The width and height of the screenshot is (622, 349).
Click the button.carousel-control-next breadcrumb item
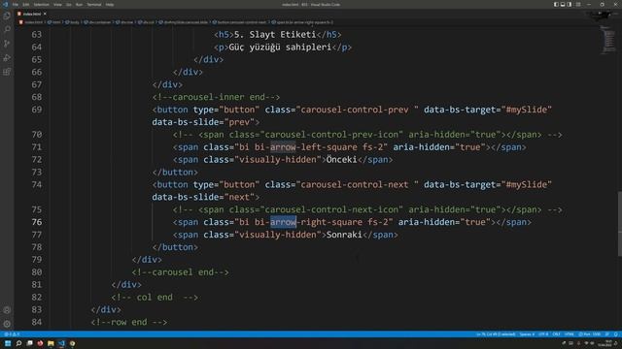(x=240, y=22)
